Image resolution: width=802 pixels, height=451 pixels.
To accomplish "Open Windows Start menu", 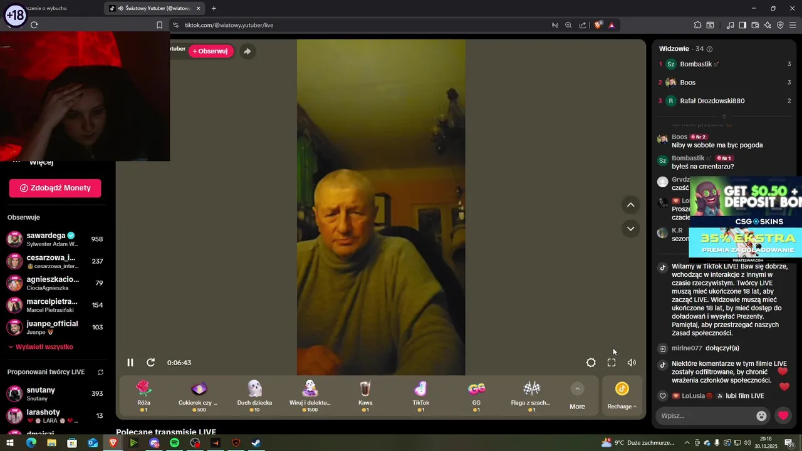I will (x=10, y=443).
